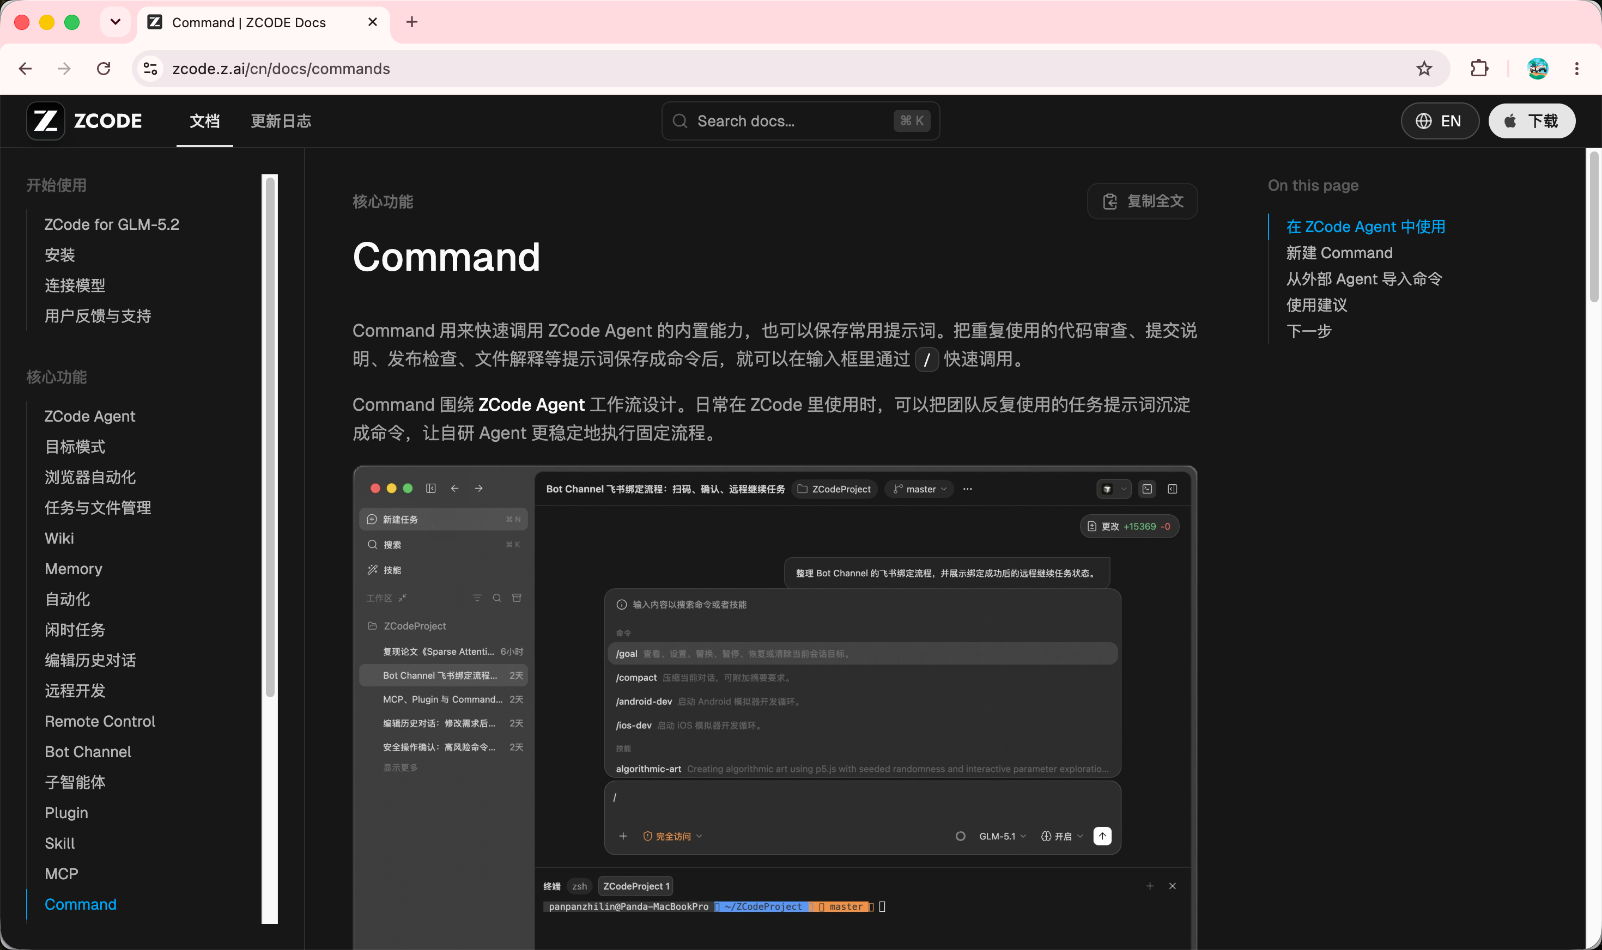
Task: Go to the Memory page
Action: click(74, 569)
